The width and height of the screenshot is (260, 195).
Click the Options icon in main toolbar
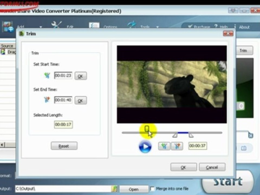94,26
